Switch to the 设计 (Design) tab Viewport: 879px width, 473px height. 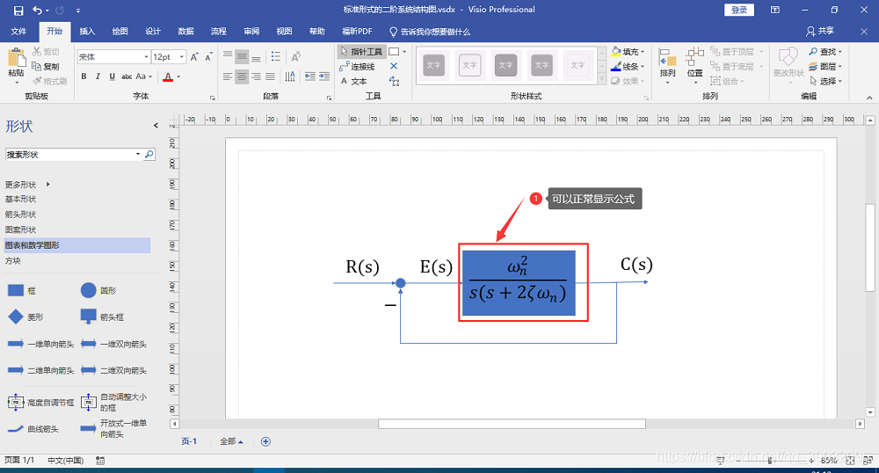click(x=152, y=32)
